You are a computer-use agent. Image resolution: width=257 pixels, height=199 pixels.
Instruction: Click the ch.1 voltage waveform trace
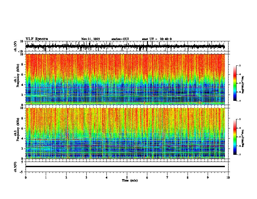125,46
